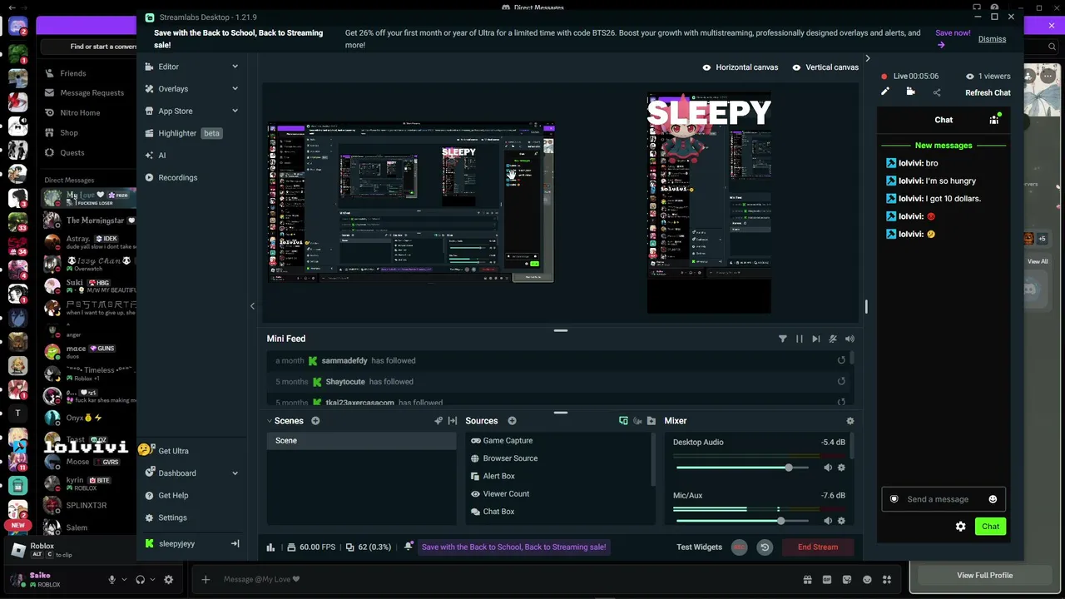Filter Mini Feed events
Viewport: 1065px width, 599px height.
click(x=782, y=339)
